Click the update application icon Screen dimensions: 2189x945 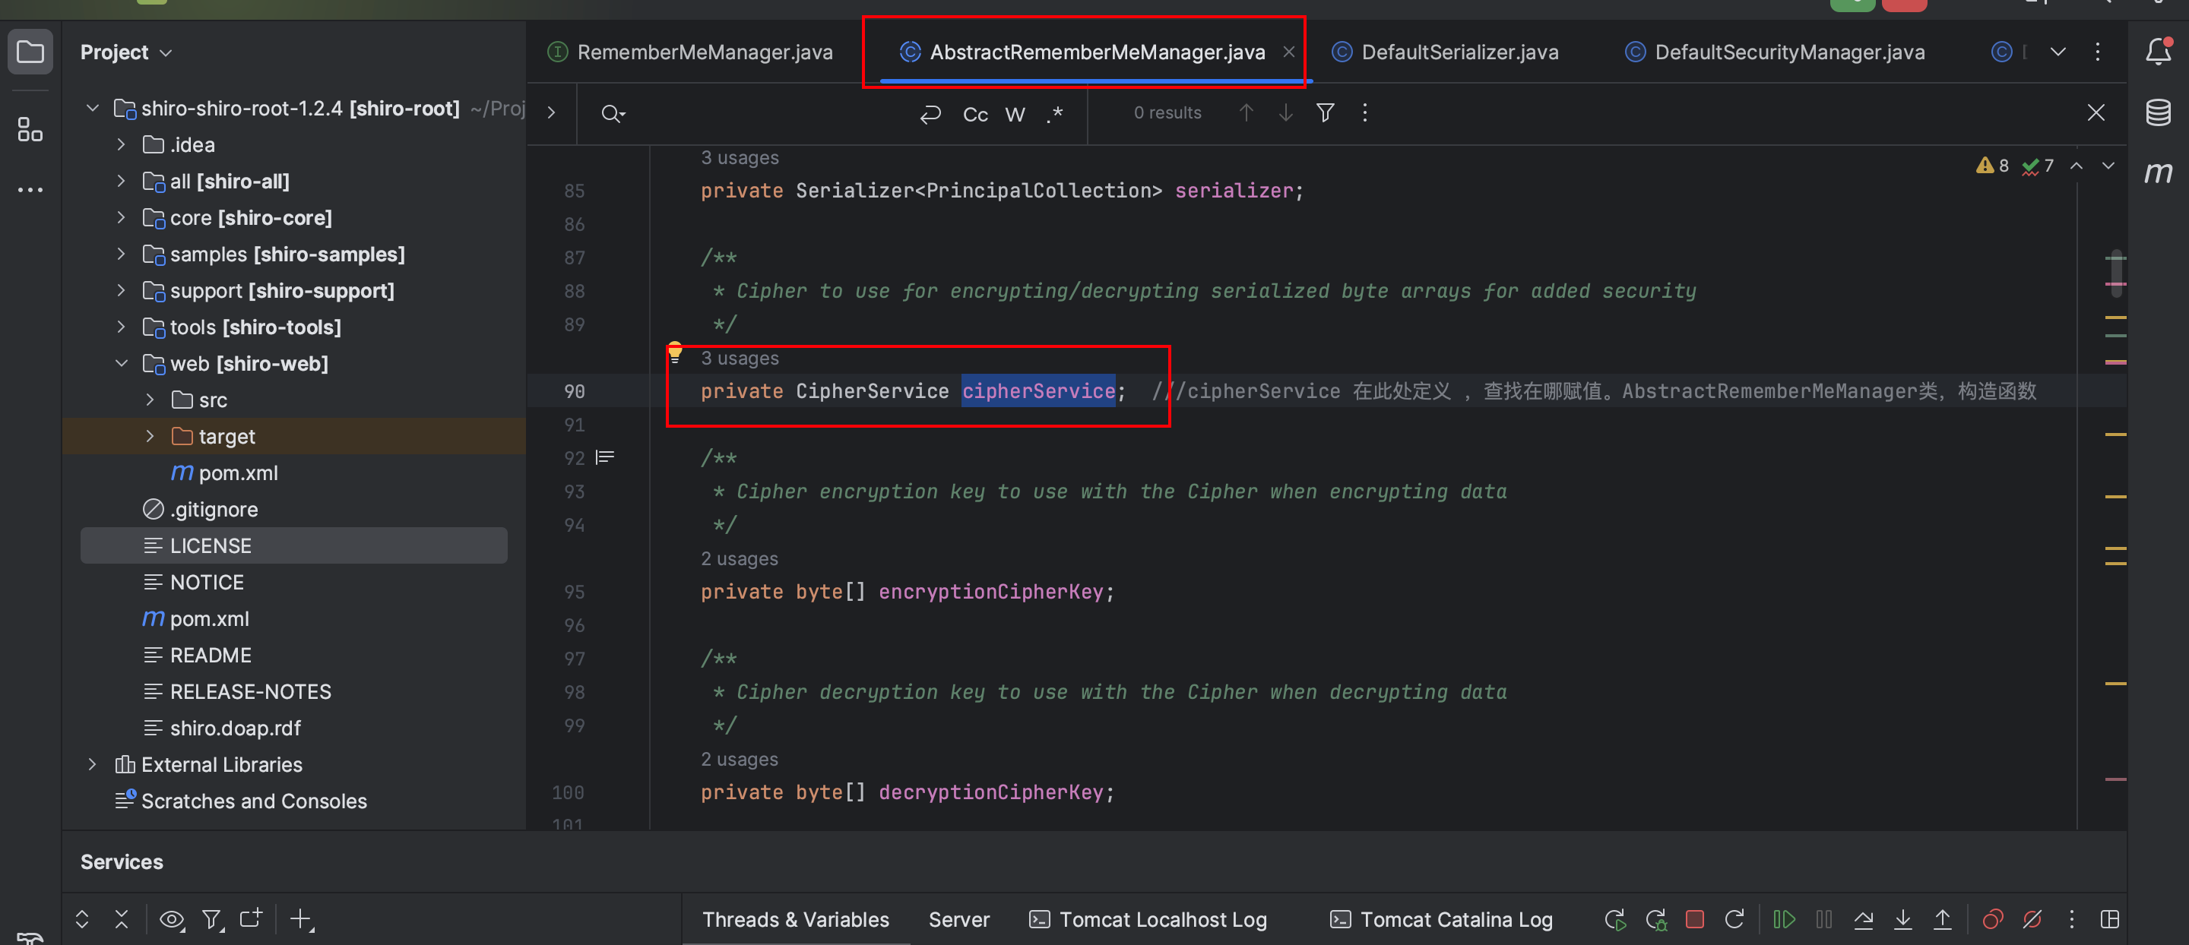pos(1734,919)
